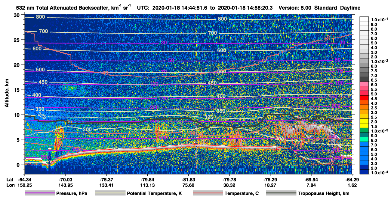Click latitude value -81.83
The width and height of the screenshot is (391, 200).
pos(188,180)
